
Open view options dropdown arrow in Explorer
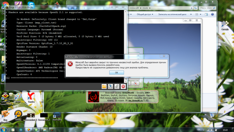200,14
